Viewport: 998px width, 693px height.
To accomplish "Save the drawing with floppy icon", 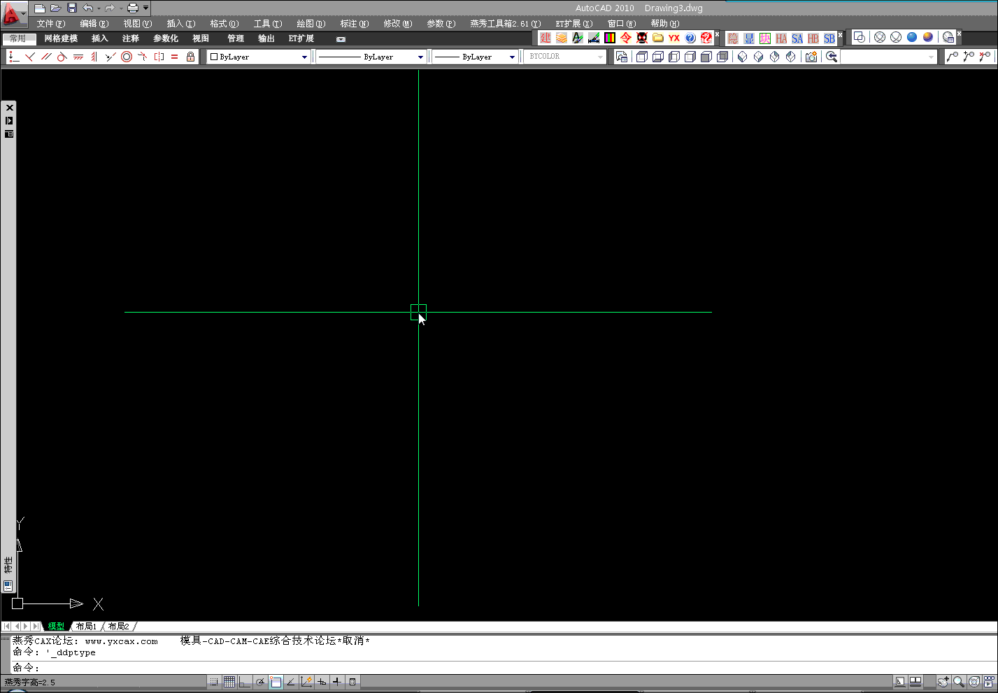I will [71, 8].
